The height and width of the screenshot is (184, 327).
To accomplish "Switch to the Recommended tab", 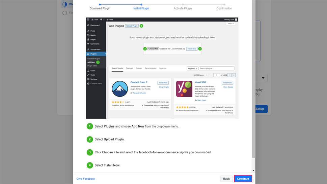I will click(151, 68).
